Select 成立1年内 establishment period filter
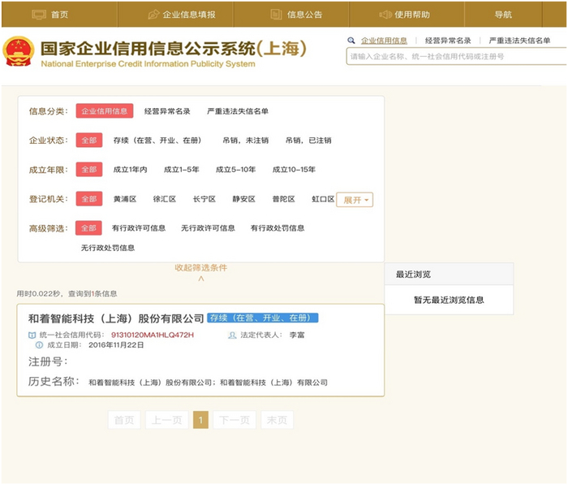 pyautogui.click(x=130, y=170)
